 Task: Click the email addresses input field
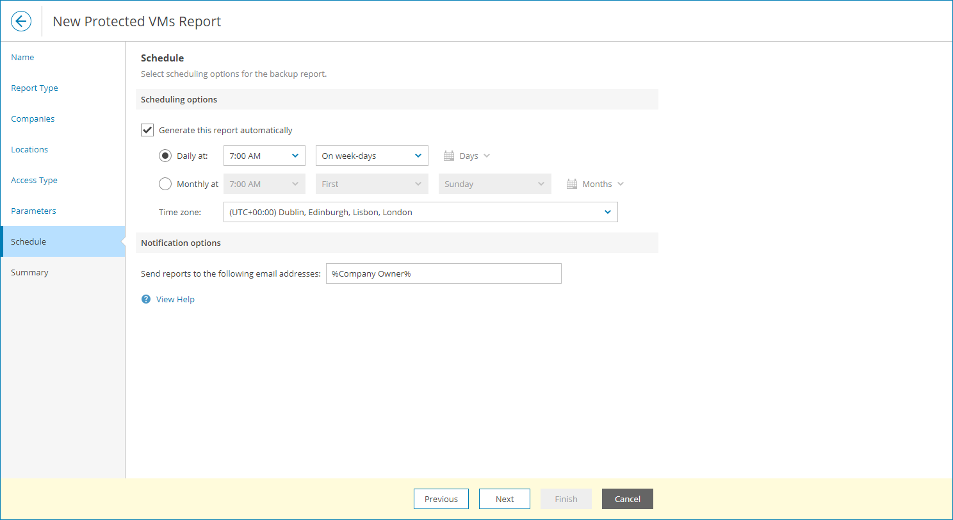(x=444, y=273)
